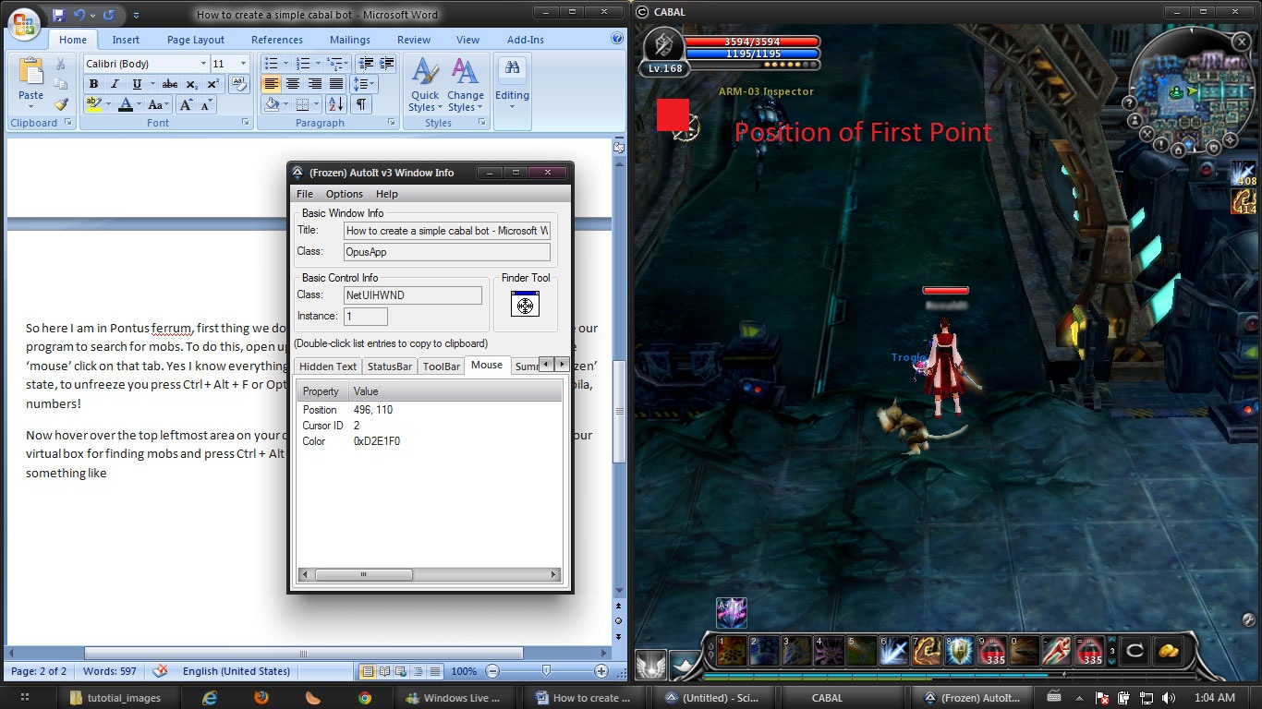This screenshot has width=1262, height=709.
Task: Toggle Italic formatting
Action: click(115, 84)
